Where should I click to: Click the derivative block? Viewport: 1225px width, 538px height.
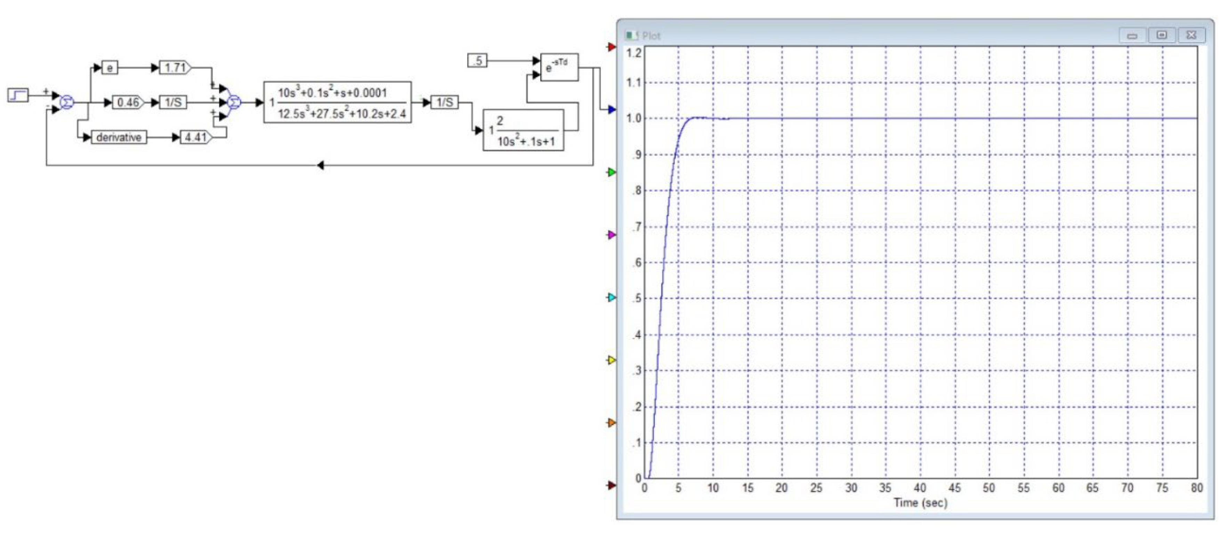tap(119, 138)
